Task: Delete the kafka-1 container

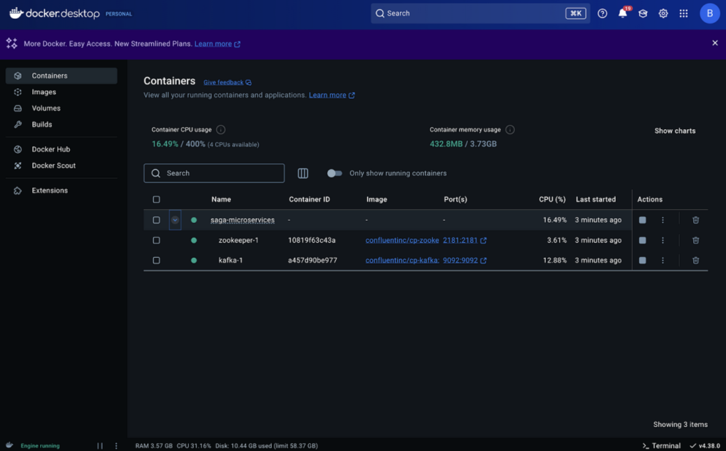Action: click(x=695, y=260)
